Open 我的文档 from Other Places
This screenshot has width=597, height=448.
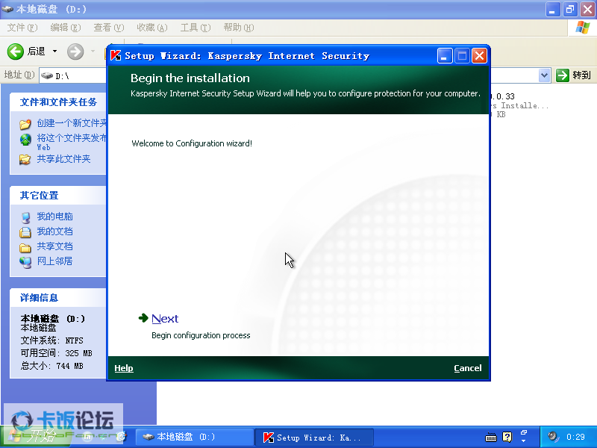(54, 231)
